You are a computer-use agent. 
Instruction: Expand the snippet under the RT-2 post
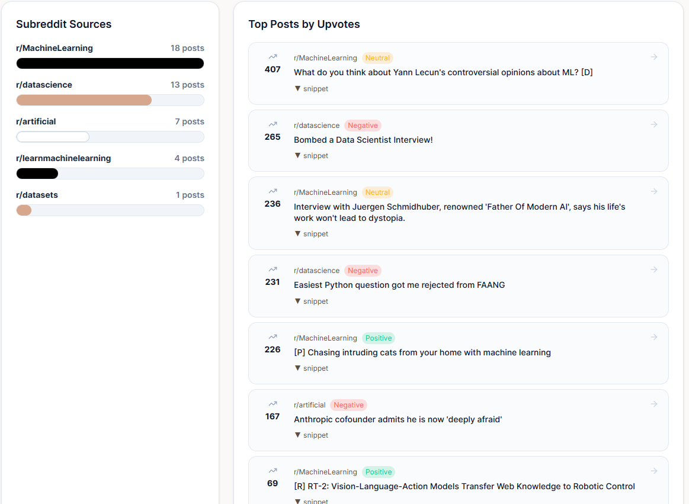311,500
